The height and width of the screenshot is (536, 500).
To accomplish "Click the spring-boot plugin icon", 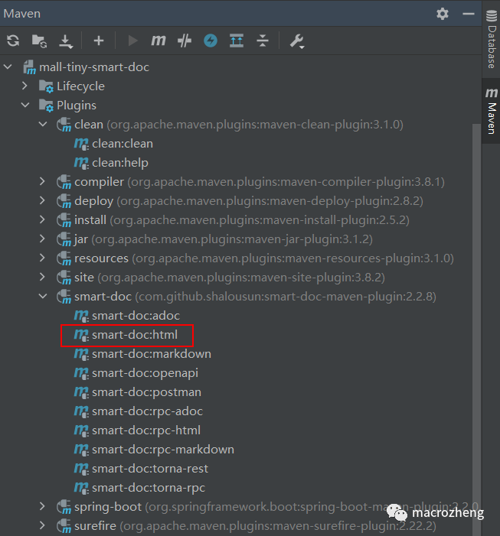I will tap(64, 507).
